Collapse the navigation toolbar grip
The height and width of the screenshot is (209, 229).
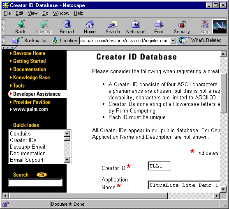[3, 27]
